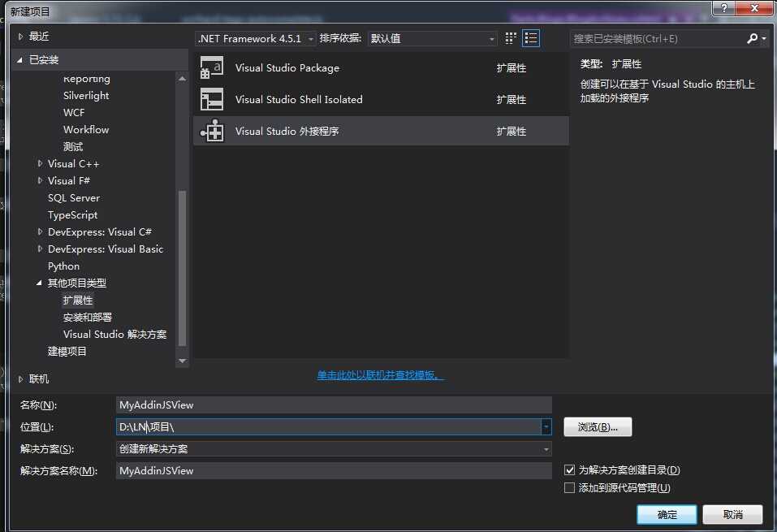
Task: Open the 位置 location dropdown arrow
Action: pyautogui.click(x=546, y=427)
